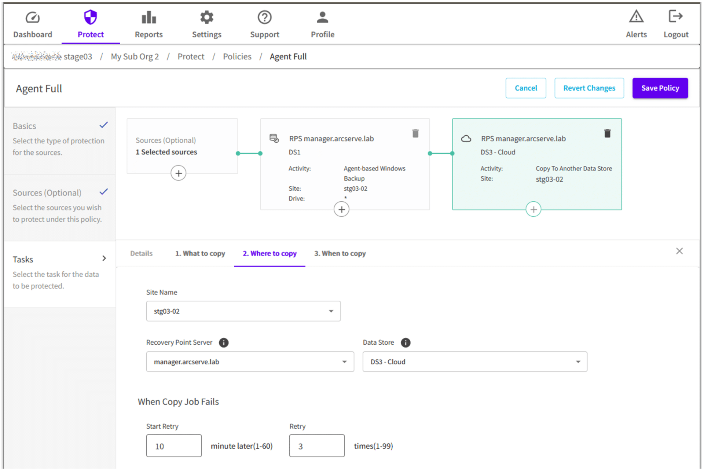
Task: Click the Revert Changes button
Action: click(589, 88)
